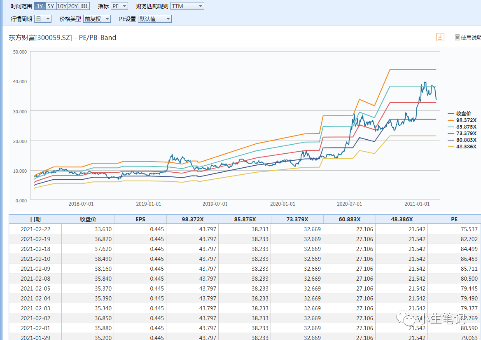Viewport: 481px width, 340px height.
Task: Select the 3Y time range
Action: [40, 6]
